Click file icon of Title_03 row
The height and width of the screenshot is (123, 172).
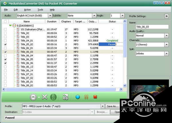(18, 37)
